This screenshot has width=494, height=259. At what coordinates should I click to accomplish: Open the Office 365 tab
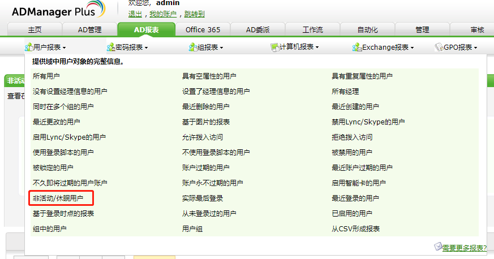(x=203, y=29)
